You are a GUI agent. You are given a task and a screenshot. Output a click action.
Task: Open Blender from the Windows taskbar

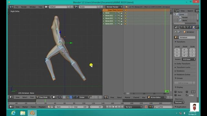point(32,113)
